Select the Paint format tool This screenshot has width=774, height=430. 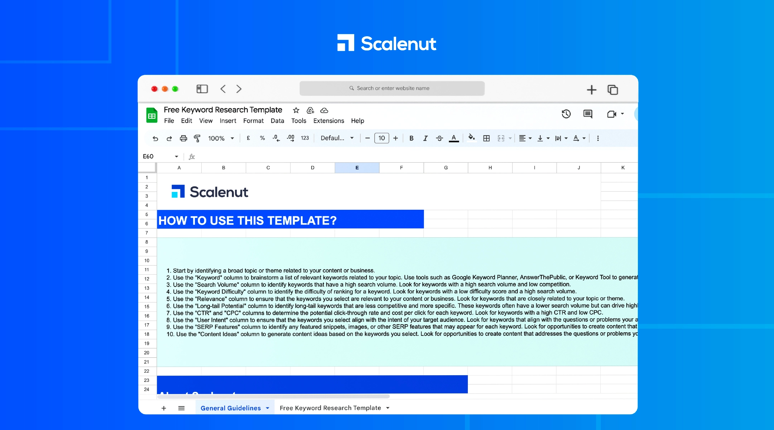pyautogui.click(x=197, y=138)
